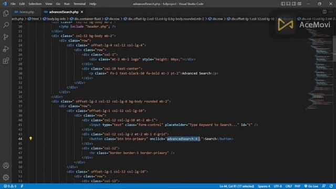
Task: Open the div.col-12.col-lg-2 breadcrumb
Action: [317, 19]
